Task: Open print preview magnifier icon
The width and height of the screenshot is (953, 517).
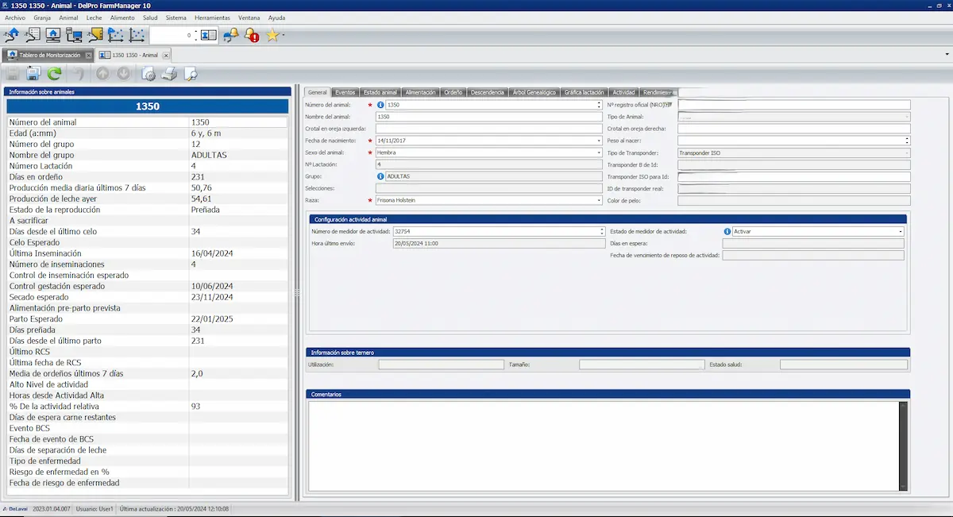Action: pyautogui.click(x=190, y=74)
